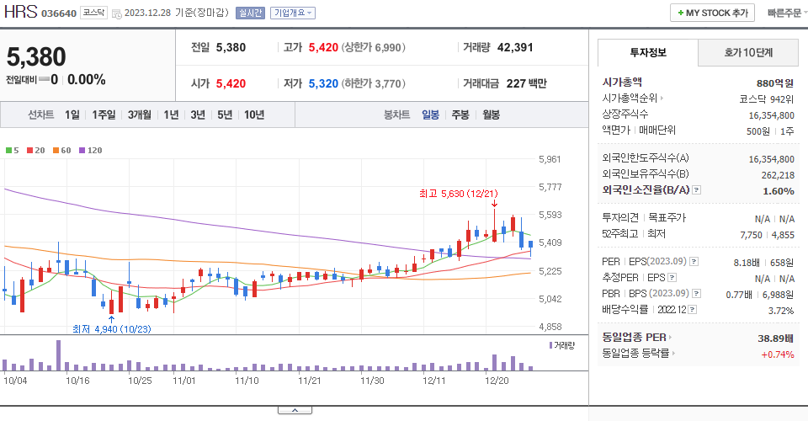This screenshot has width=808, height=421.
Task: Click the 52주최고 최저 label
Action: [x=634, y=234]
